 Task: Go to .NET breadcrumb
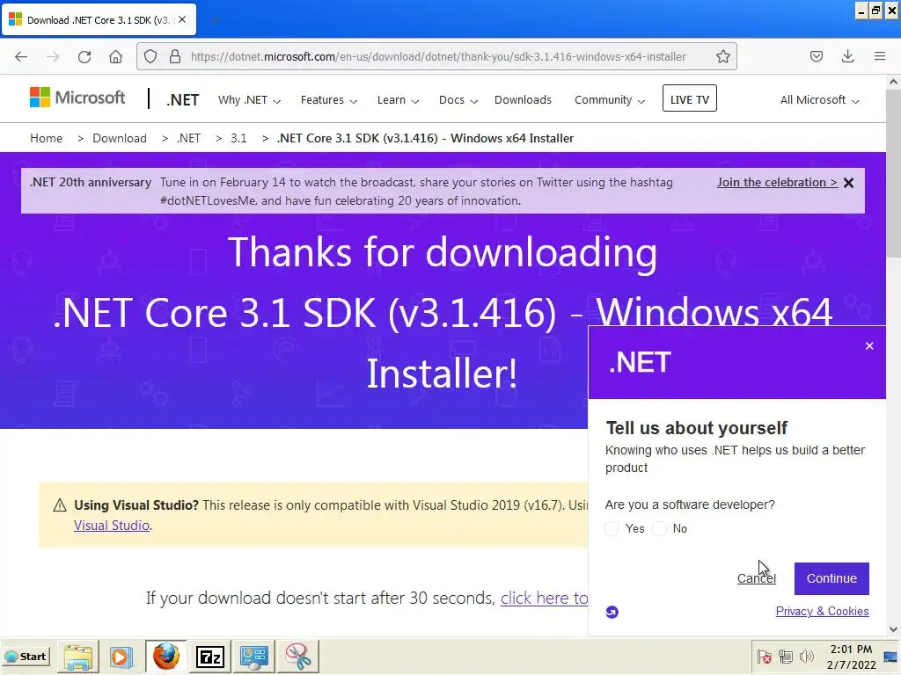(188, 138)
